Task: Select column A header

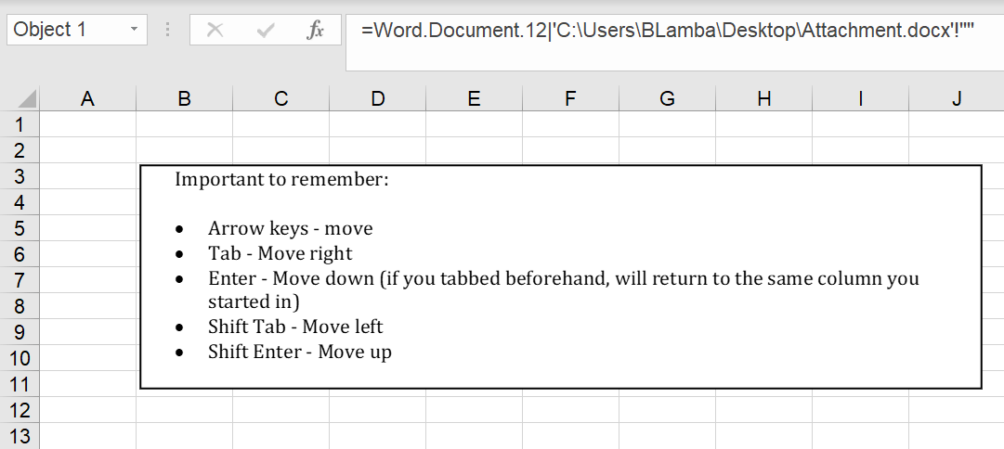Action: click(x=87, y=98)
